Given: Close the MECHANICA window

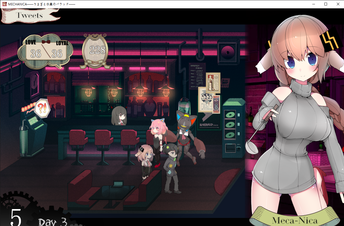Looking at the screenshot, I should (338, 4).
